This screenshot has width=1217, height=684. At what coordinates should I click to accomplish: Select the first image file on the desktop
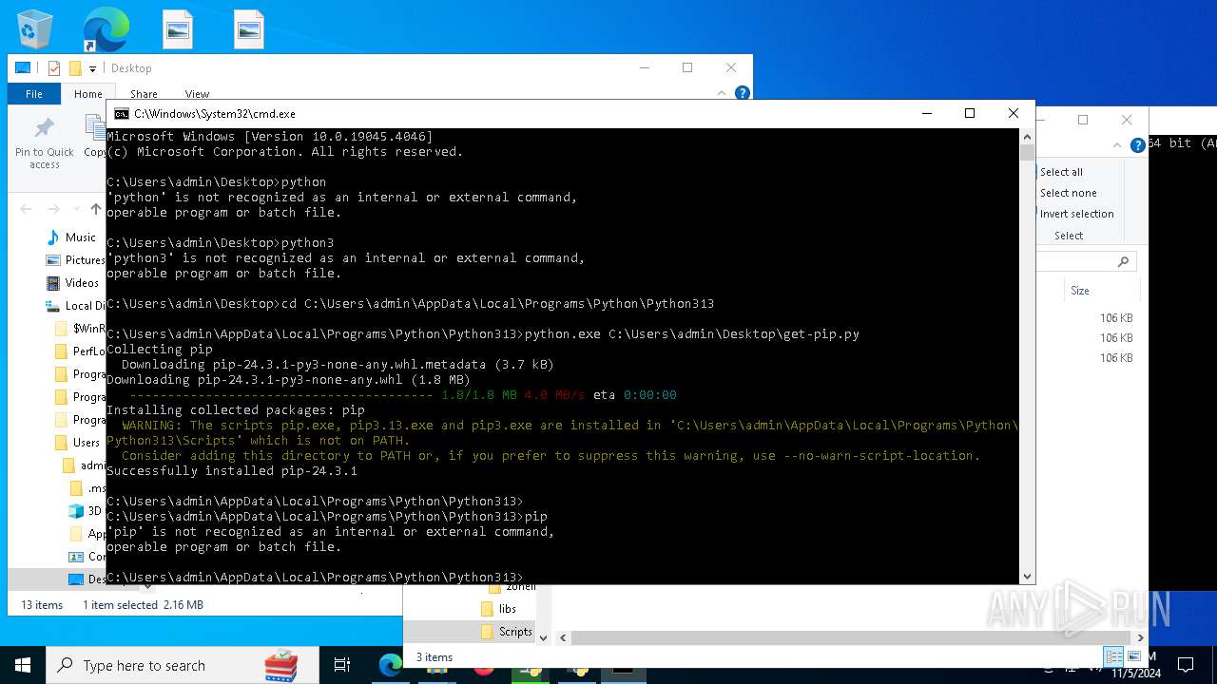pyautogui.click(x=178, y=29)
